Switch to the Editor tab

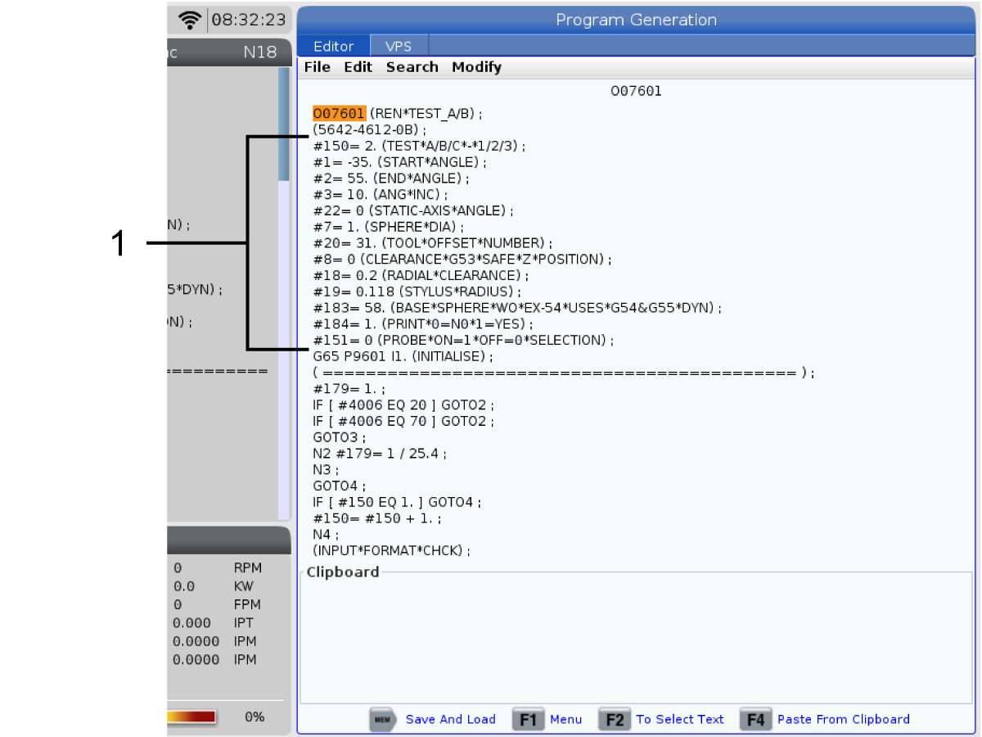coord(334,46)
